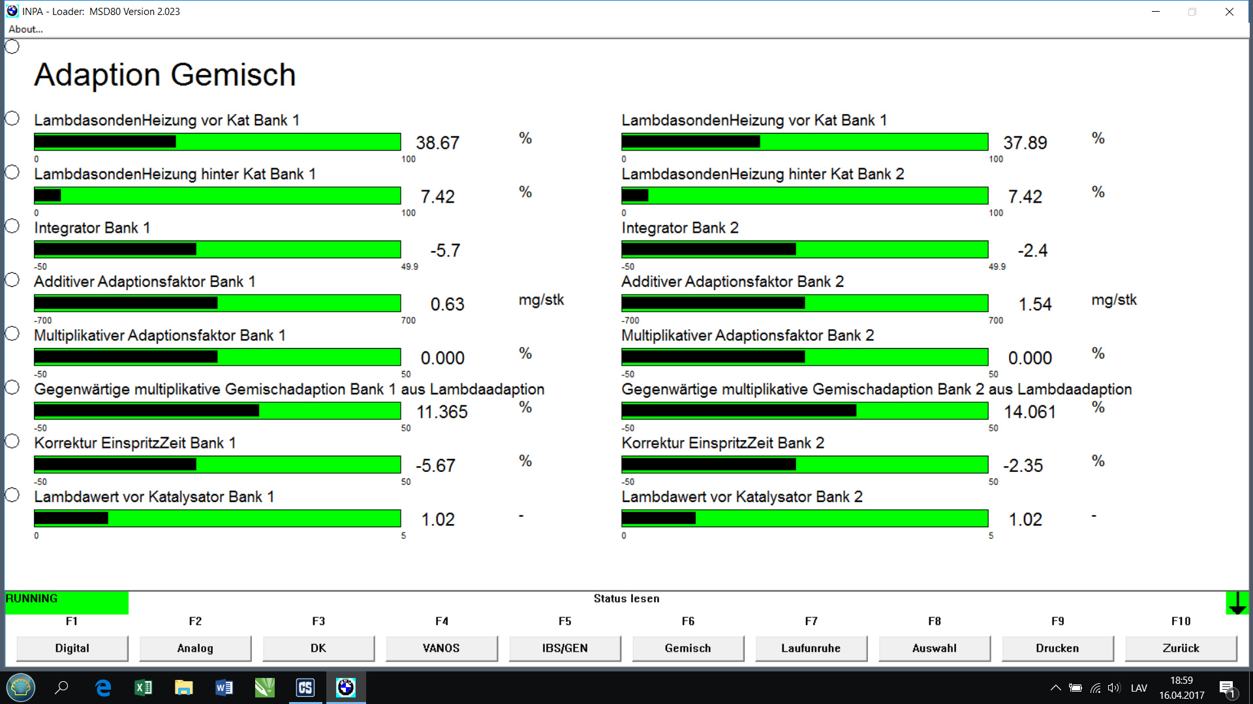Click the Korrektur EinspritzZeit Bank 1 gauge bar
This screenshot has height=704, width=1253.
pyautogui.click(x=217, y=464)
